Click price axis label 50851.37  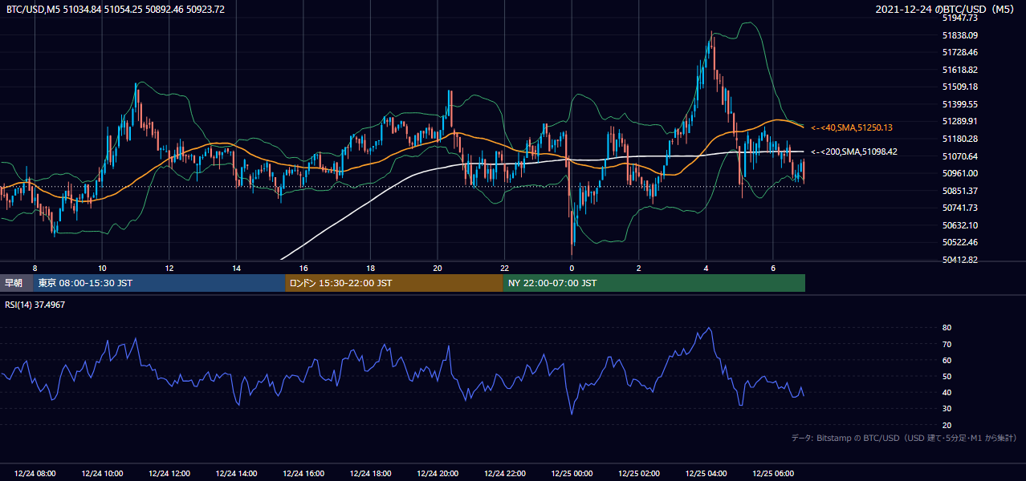click(x=960, y=191)
